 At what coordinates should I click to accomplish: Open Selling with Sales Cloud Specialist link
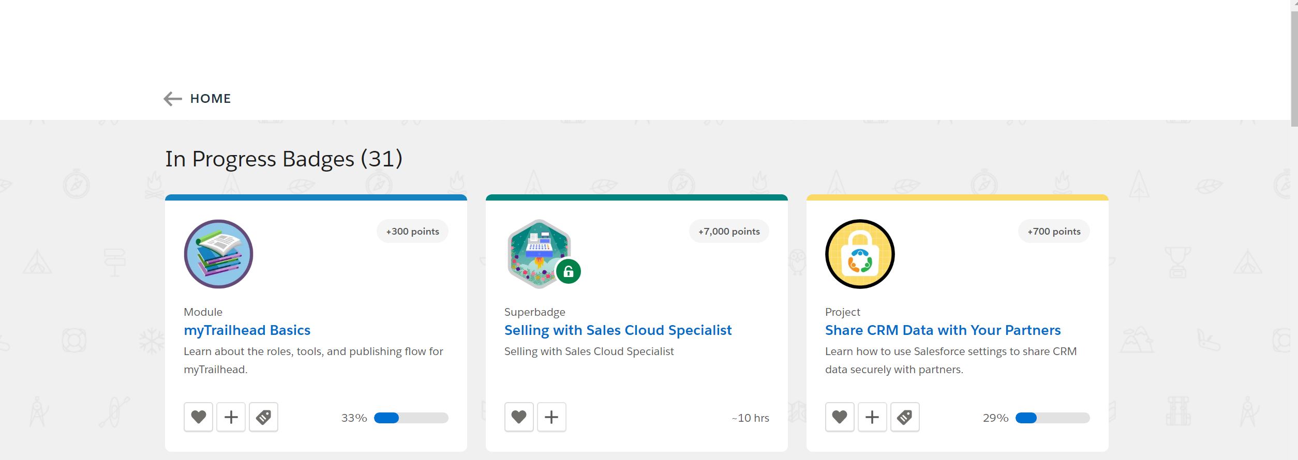618,330
